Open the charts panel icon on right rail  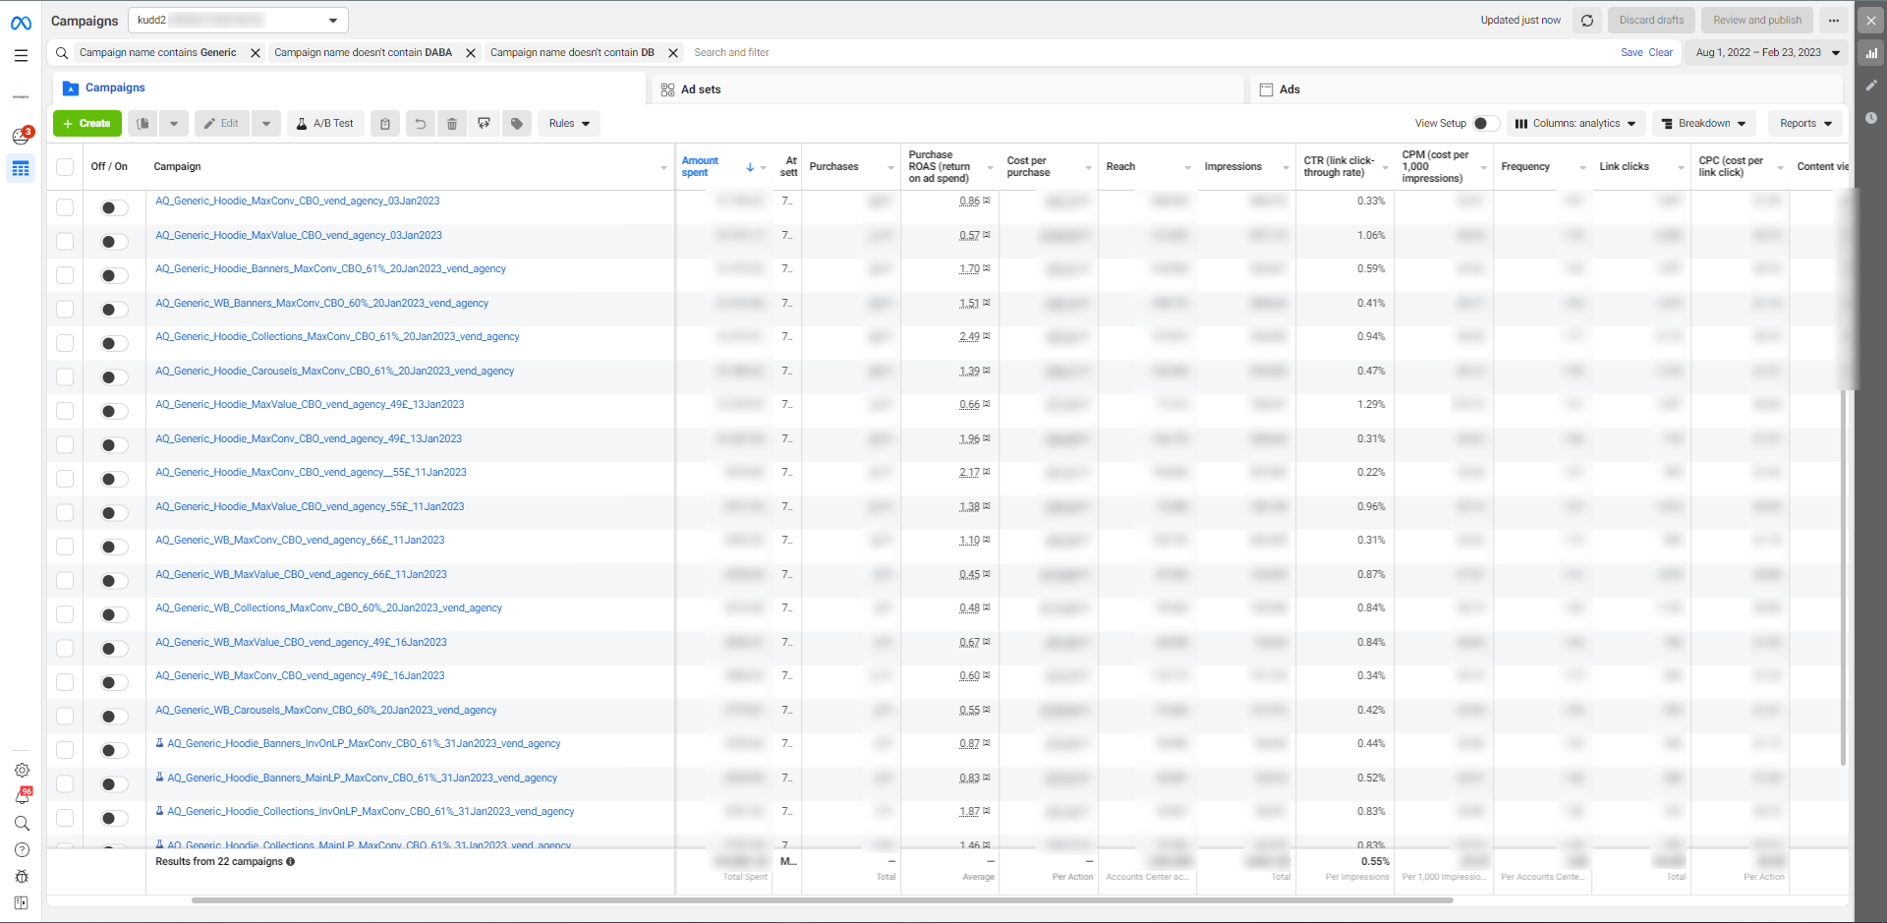click(x=1871, y=54)
